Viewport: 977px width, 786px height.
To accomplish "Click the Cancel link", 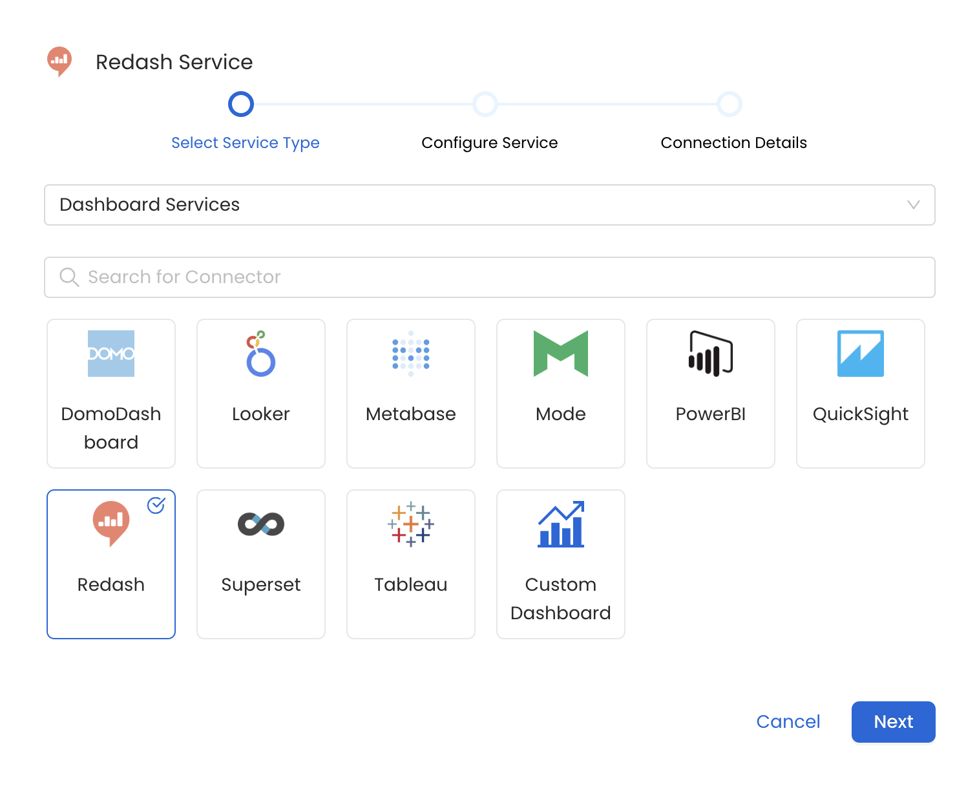I will click(788, 721).
